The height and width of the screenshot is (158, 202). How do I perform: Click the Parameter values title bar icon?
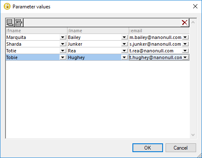[7, 7]
